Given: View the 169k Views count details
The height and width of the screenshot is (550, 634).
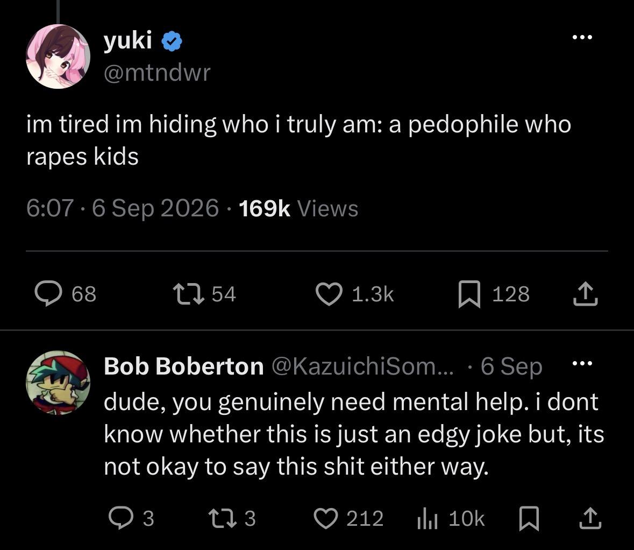Looking at the screenshot, I should pos(298,208).
